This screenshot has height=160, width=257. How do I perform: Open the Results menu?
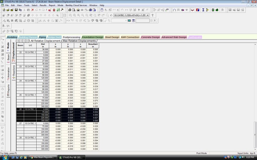43,5
